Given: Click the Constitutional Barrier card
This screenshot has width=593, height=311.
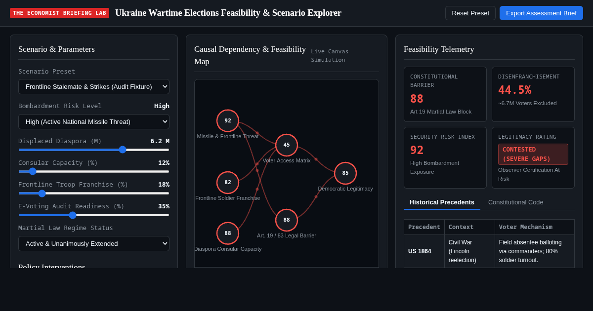Looking at the screenshot, I should (x=445, y=94).
